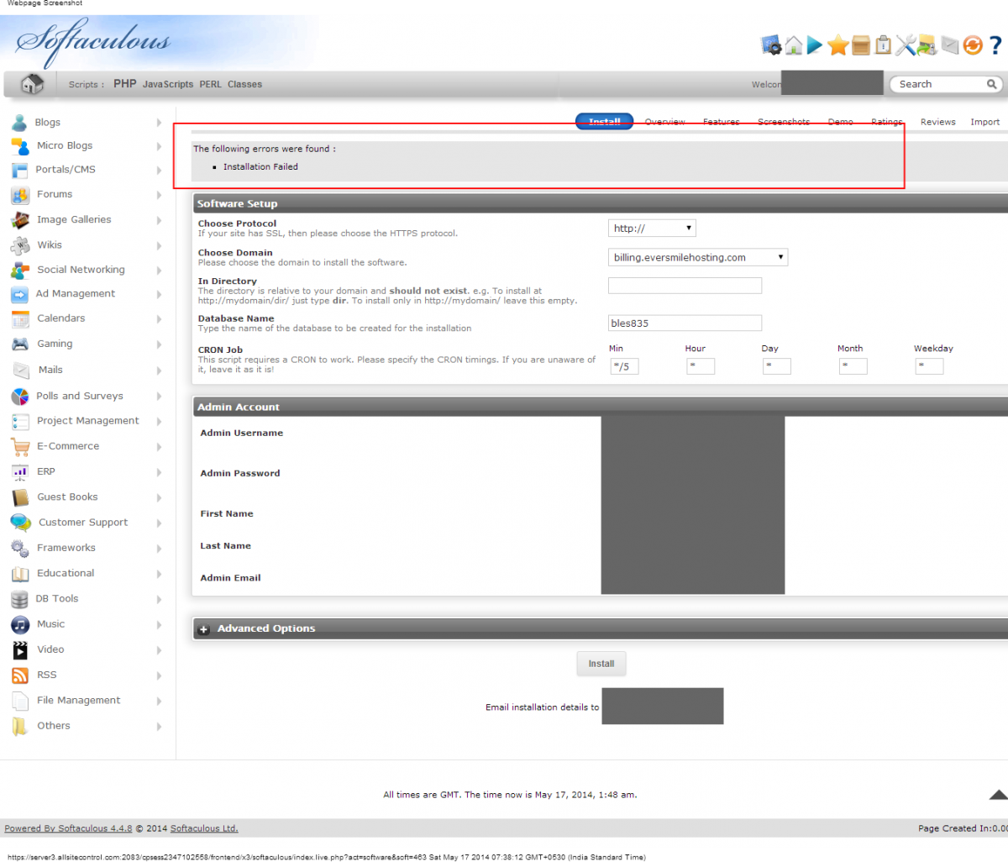Click the CRON Hour field
Viewport: 1008px width, 862px height.
point(701,366)
